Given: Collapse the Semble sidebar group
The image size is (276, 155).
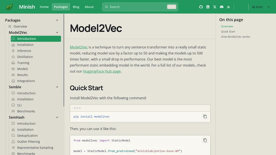Looking at the screenshot, I should pyautogui.click(x=57, y=87).
